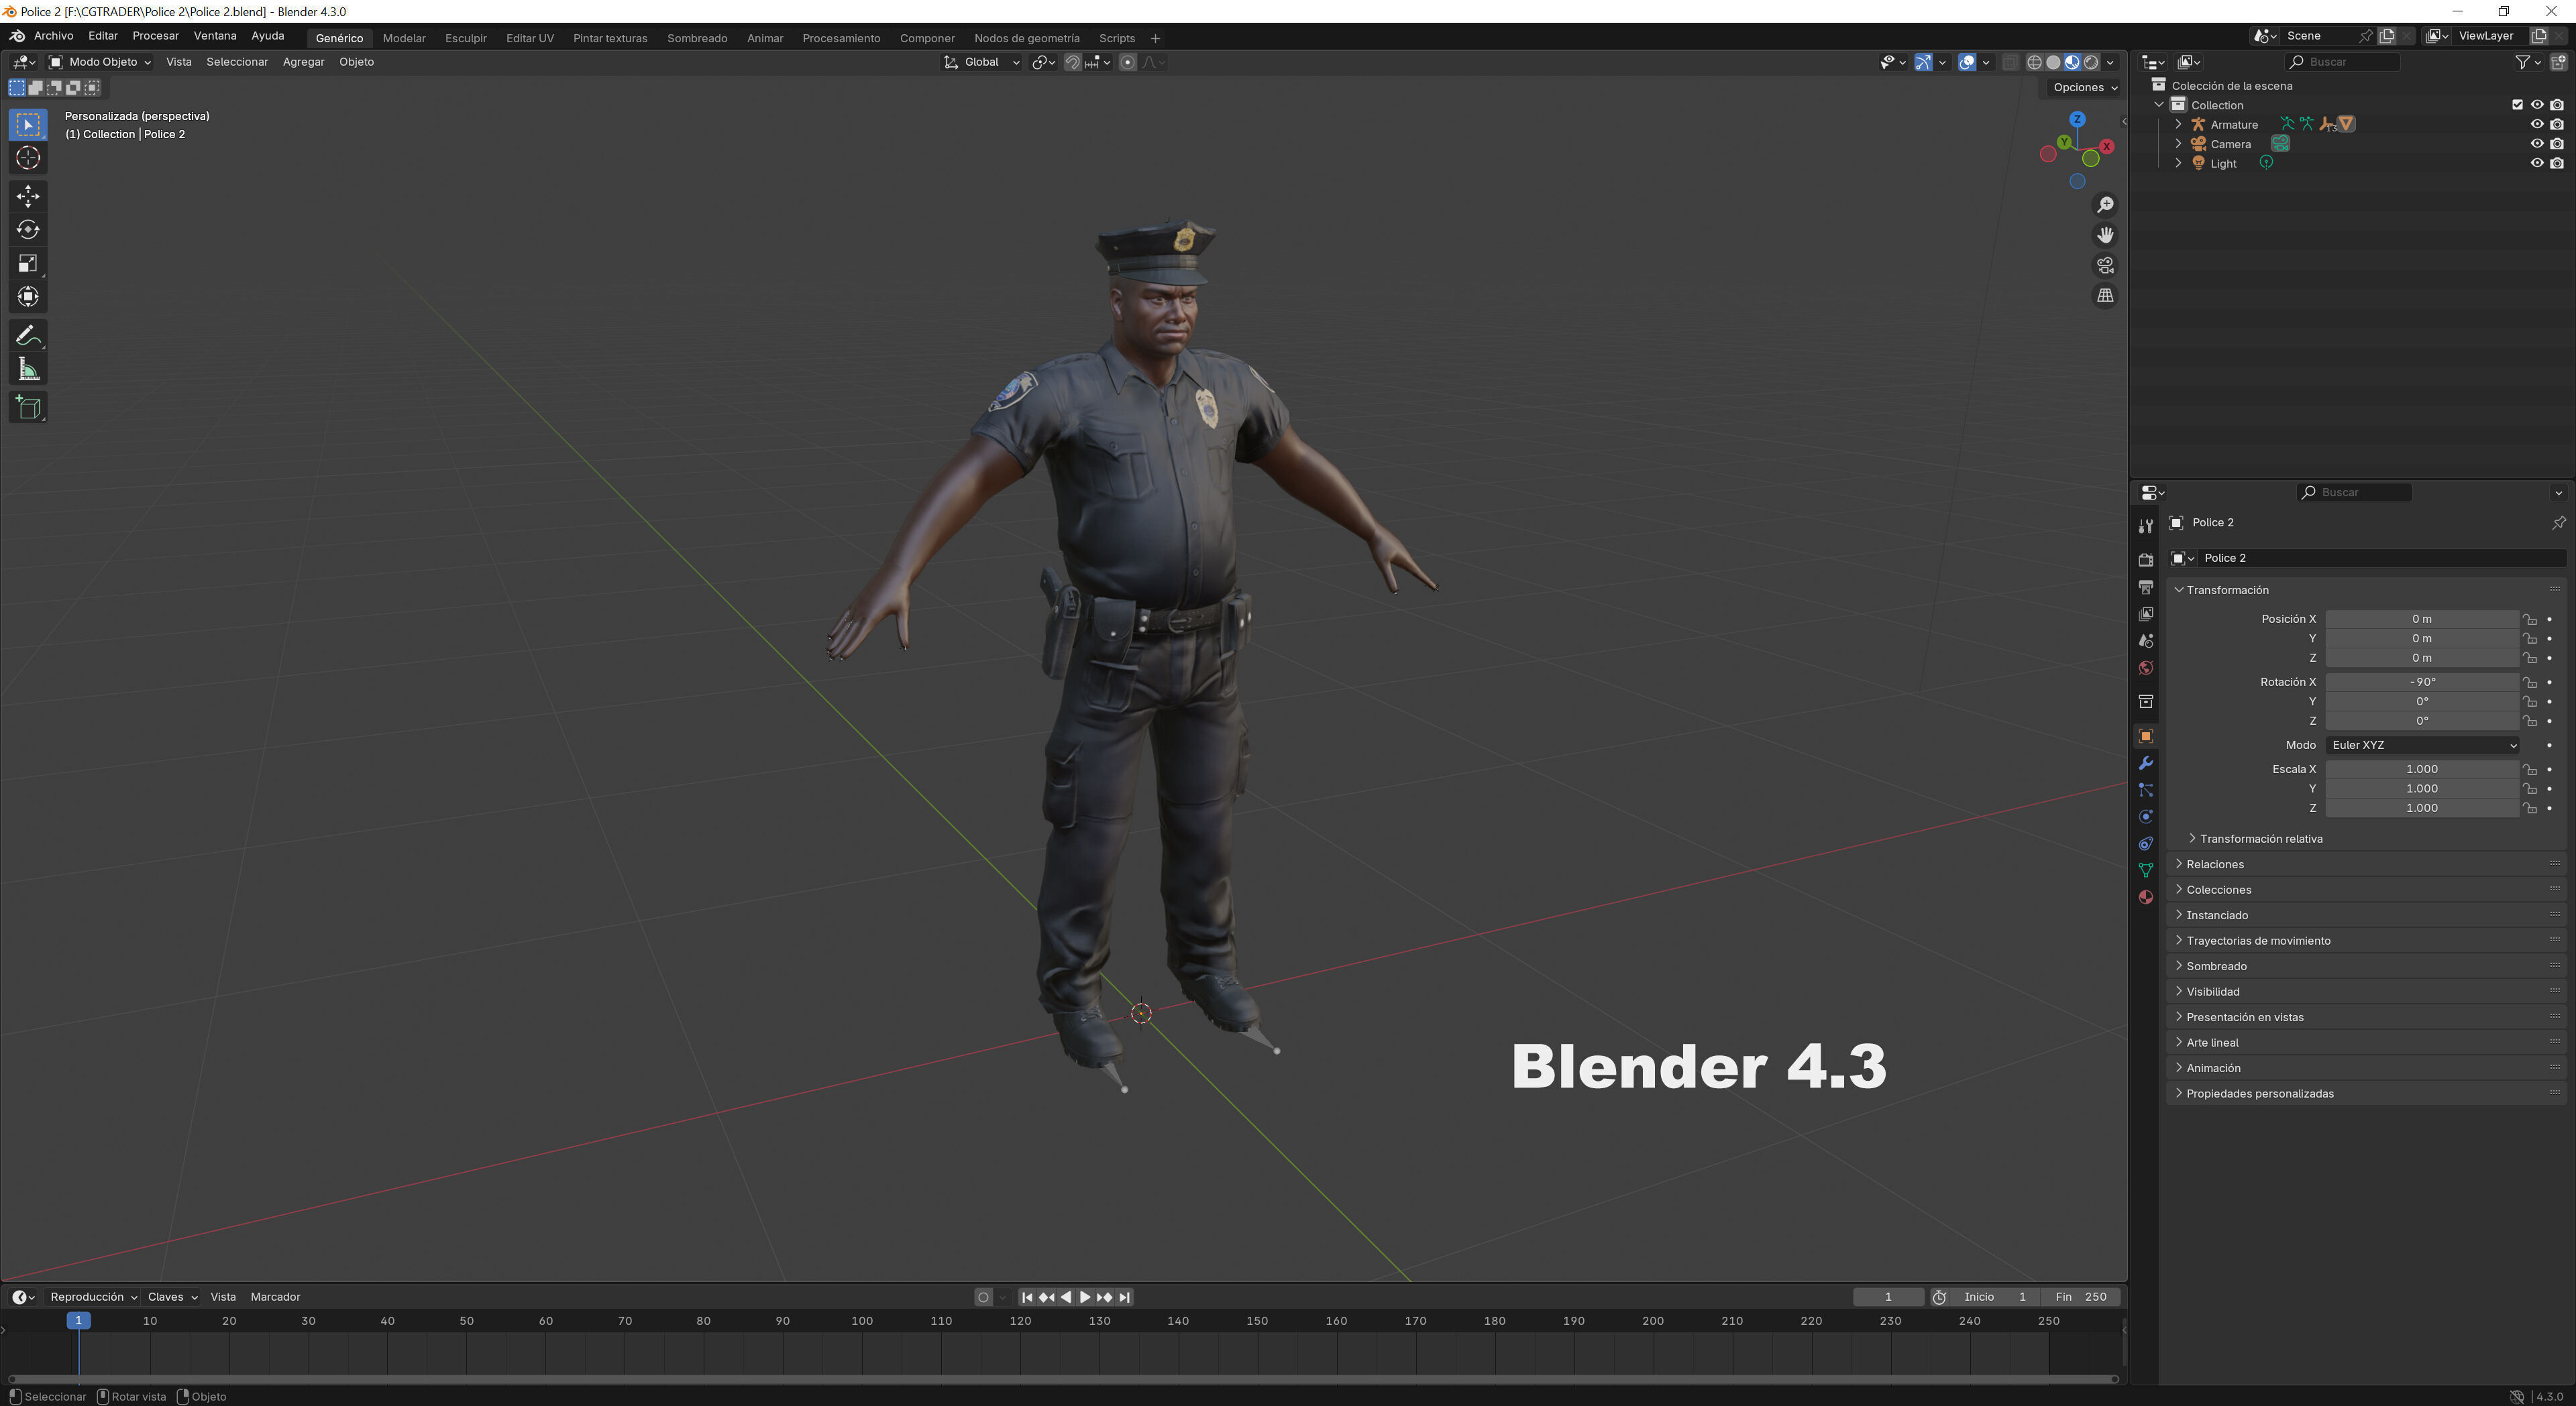2576x1406 pixels.
Task: Open the Output properties tab
Action: (2145, 587)
